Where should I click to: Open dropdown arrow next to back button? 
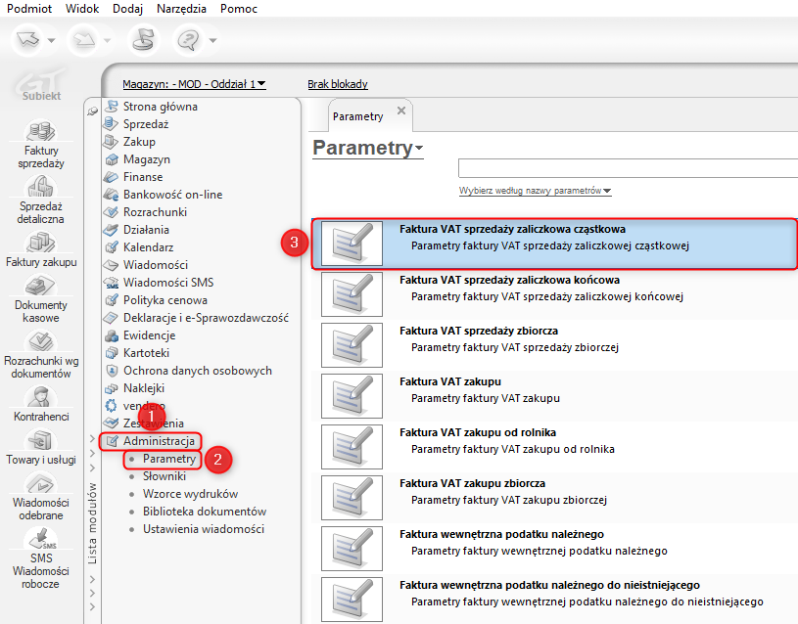[51, 40]
